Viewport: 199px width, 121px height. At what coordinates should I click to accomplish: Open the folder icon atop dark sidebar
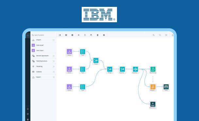click(28, 35)
